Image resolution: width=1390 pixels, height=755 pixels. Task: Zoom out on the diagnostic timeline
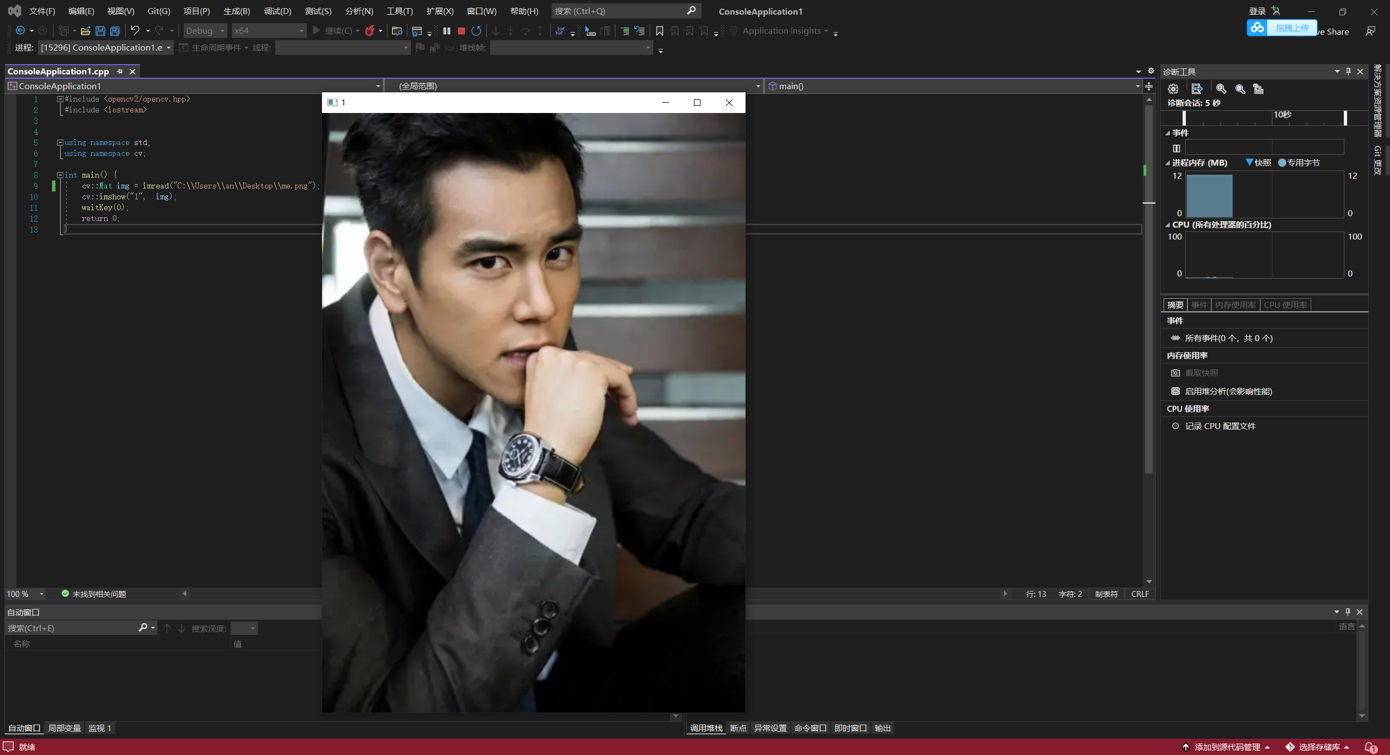[1240, 89]
